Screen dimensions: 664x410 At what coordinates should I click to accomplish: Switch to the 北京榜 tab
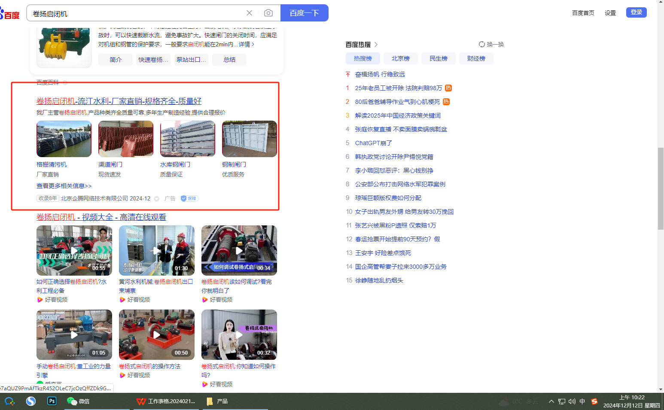click(401, 58)
